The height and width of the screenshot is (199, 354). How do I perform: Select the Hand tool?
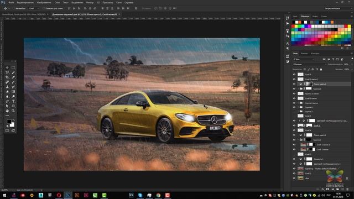[x=7, y=111]
